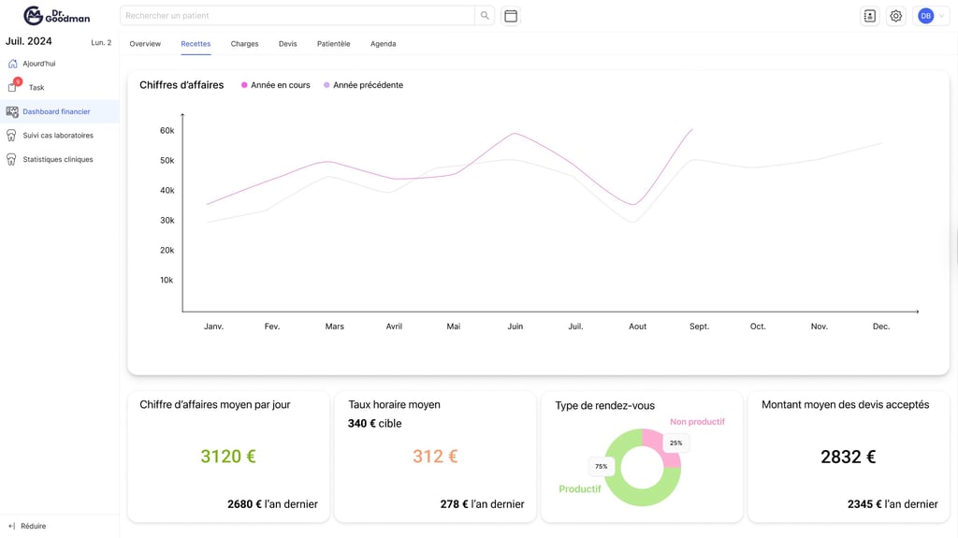Click the DB user avatar
Viewport: 958px width, 538px height.
[x=925, y=16]
